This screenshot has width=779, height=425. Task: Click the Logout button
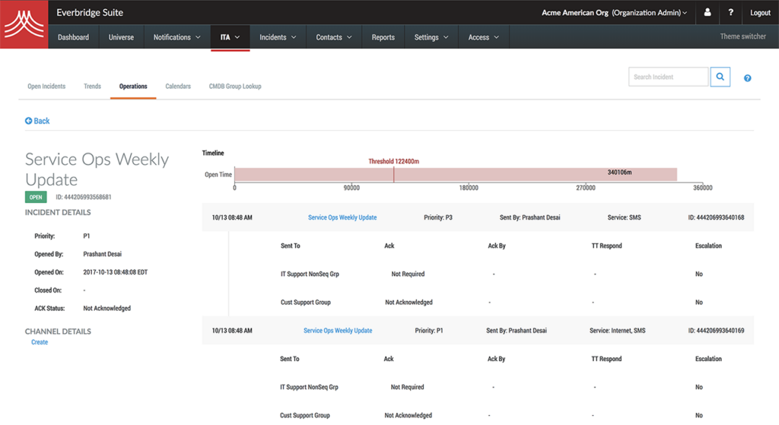click(x=759, y=13)
